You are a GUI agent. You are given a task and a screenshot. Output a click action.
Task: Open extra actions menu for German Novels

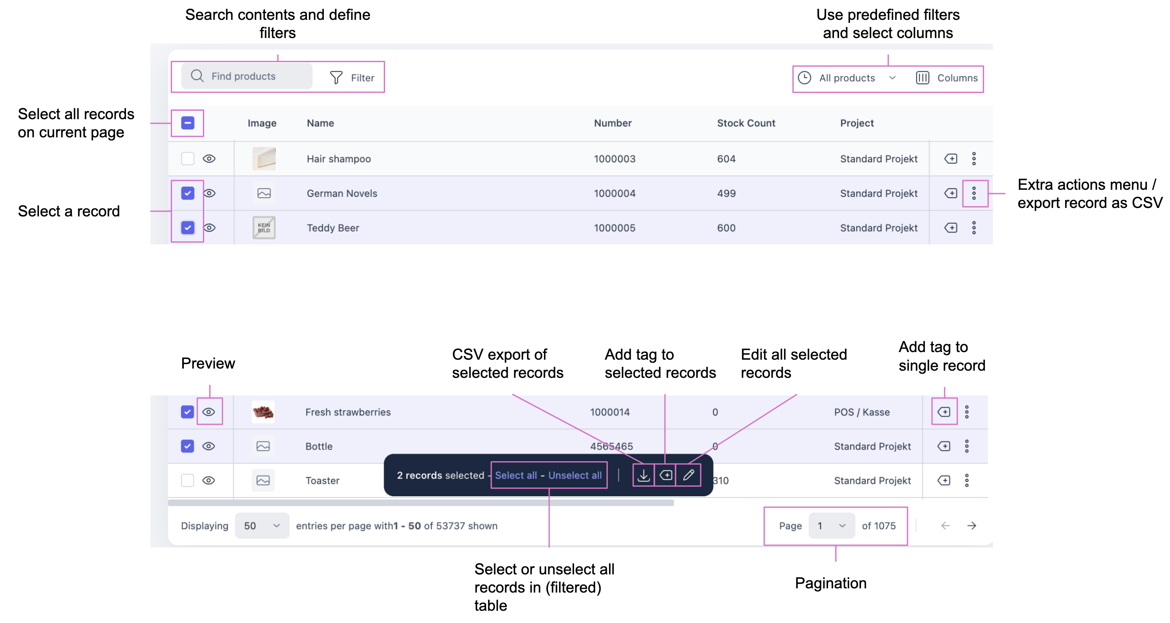coord(974,194)
